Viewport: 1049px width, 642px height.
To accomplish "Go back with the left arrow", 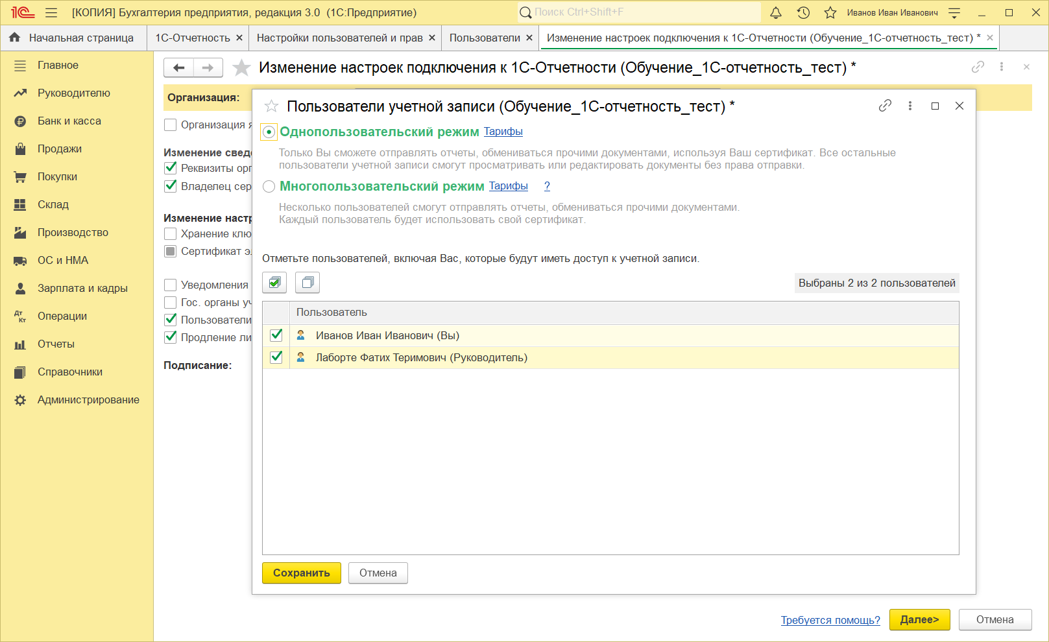I will coord(178,67).
